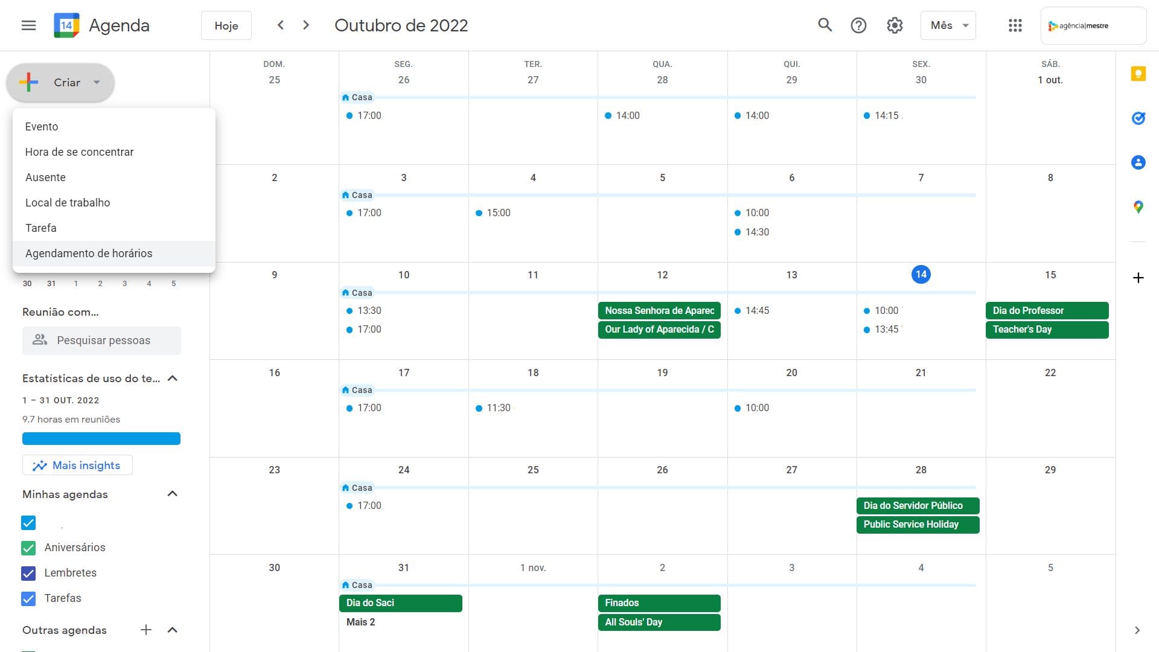Choose Hora de se concentrar option
The width and height of the screenshot is (1159, 652).
tap(79, 152)
